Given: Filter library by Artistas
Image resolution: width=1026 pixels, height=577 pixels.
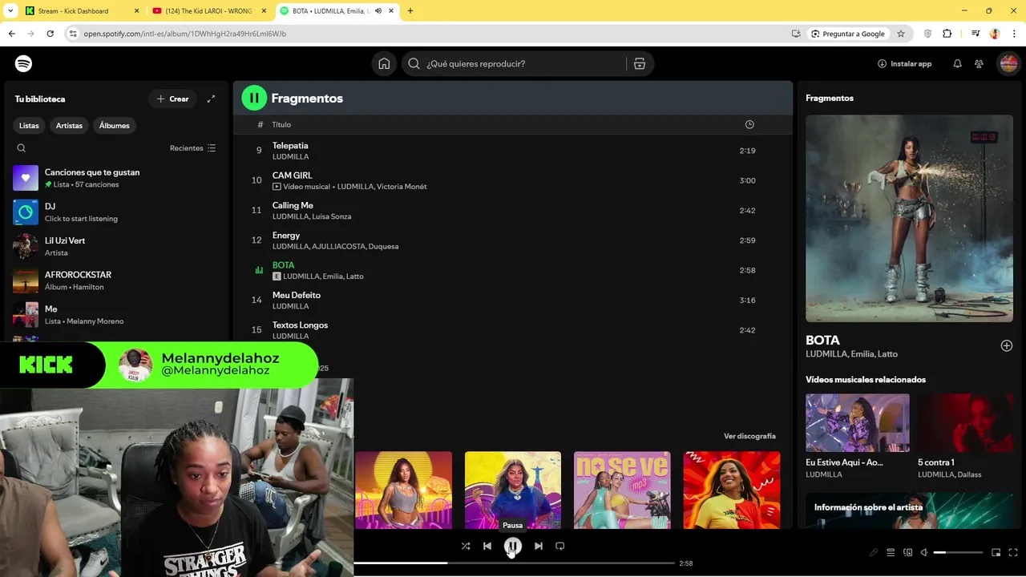Looking at the screenshot, I should point(69,125).
